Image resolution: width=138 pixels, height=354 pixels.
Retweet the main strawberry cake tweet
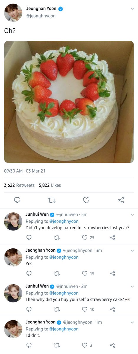[52, 200]
